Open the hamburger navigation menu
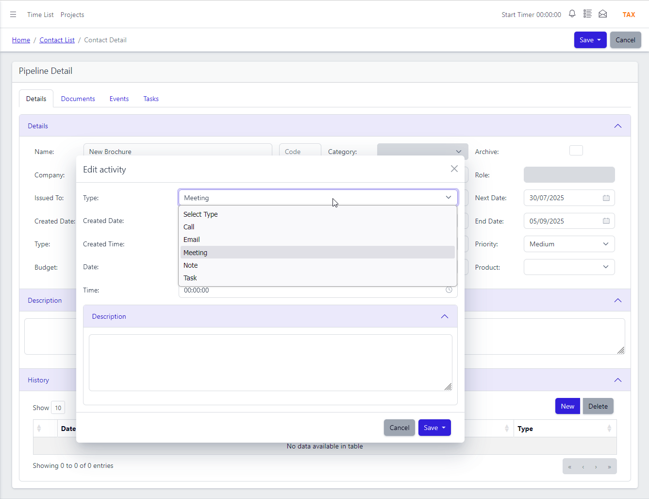 13,15
